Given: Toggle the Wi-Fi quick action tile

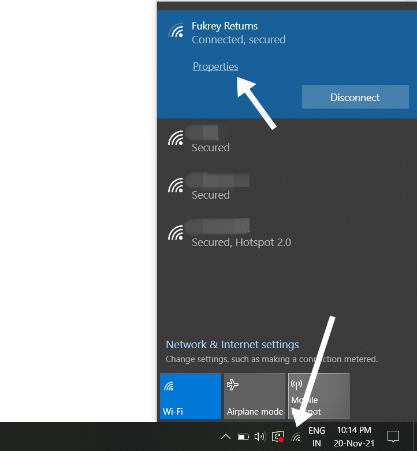Looking at the screenshot, I should click(x=191, y=396).
